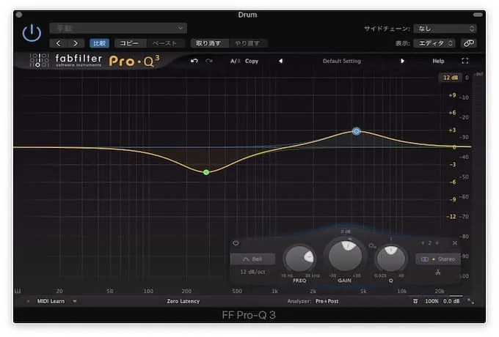Select the previous preset with the left triangle

click(280, 61)
